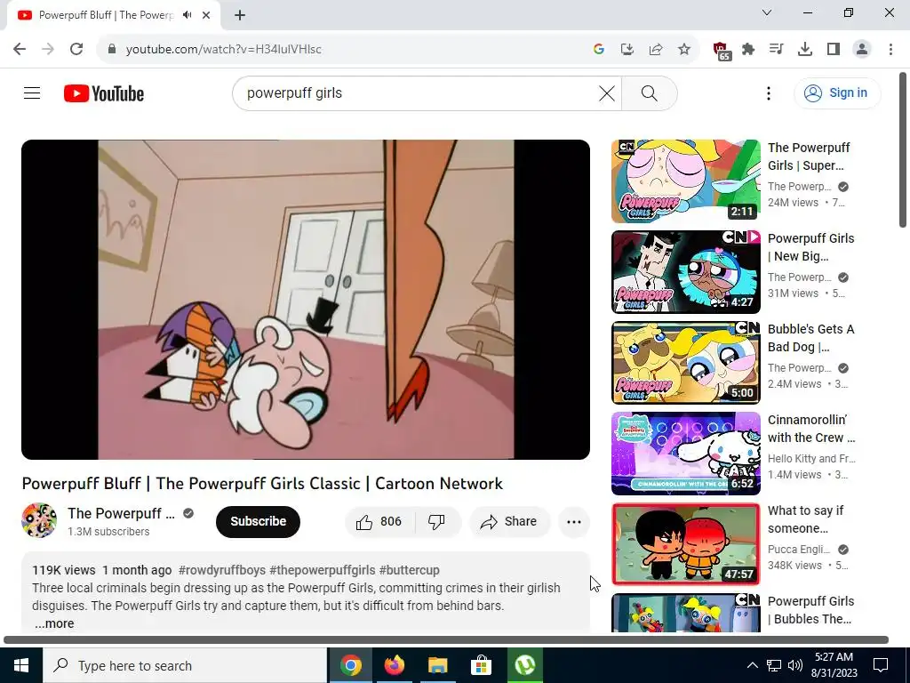Open Cinnamorollin' with the Crew thumbnail
The image size is (910, 683).
tap(685, 453)
